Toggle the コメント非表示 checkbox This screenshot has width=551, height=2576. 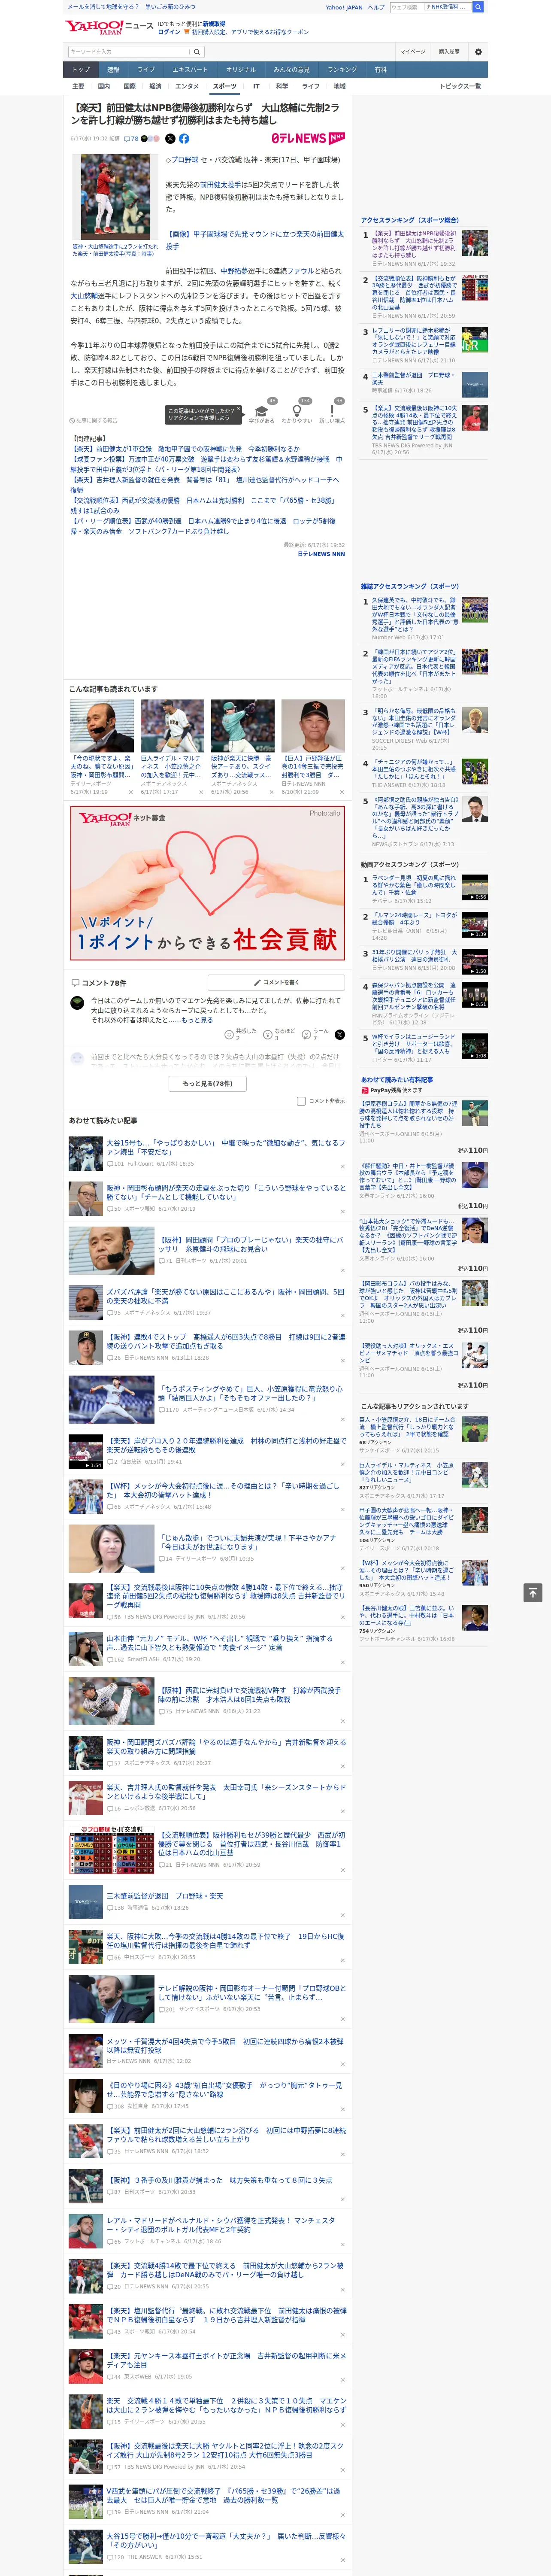pyautogui.click(x=301, y=1101)
